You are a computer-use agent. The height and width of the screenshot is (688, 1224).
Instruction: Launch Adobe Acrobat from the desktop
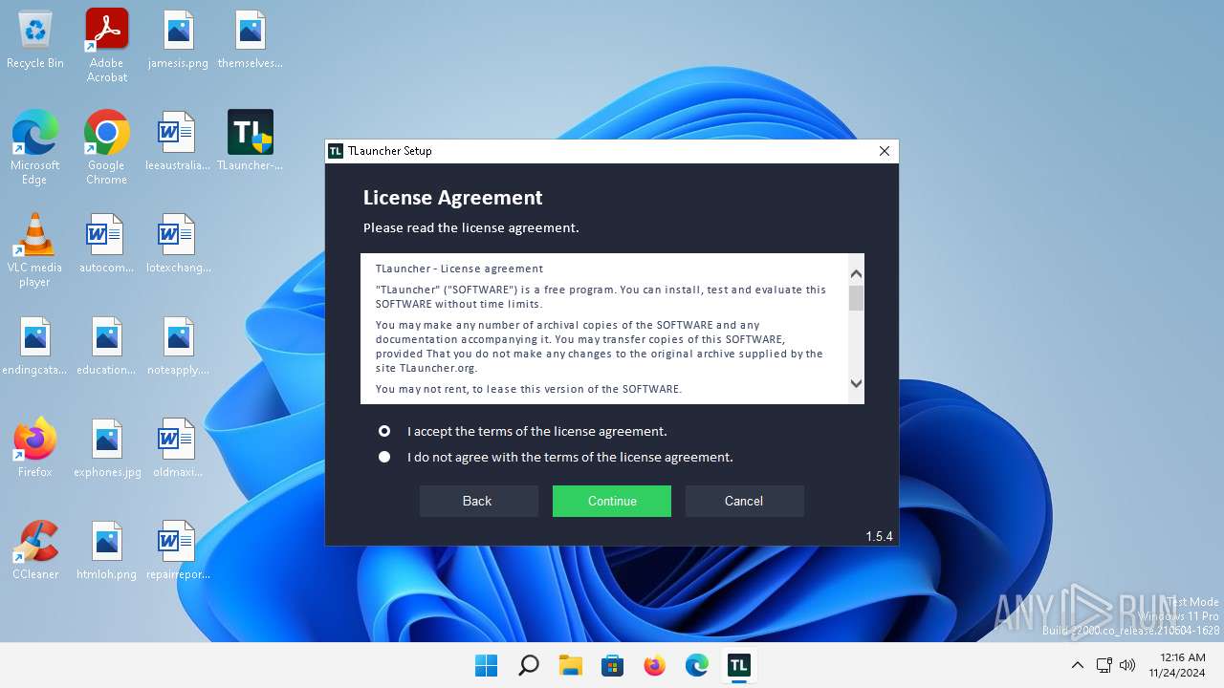click(x=107, y=45)
